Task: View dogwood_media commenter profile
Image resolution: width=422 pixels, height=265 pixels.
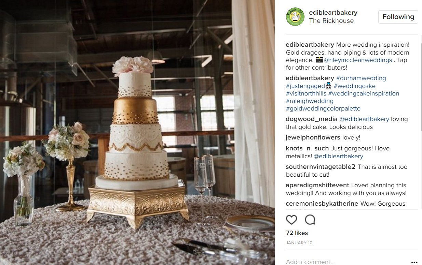Action: coord(312,119)
